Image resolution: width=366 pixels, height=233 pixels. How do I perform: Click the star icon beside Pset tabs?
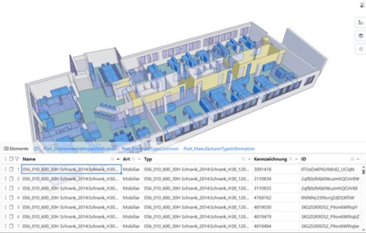point(36,149)
